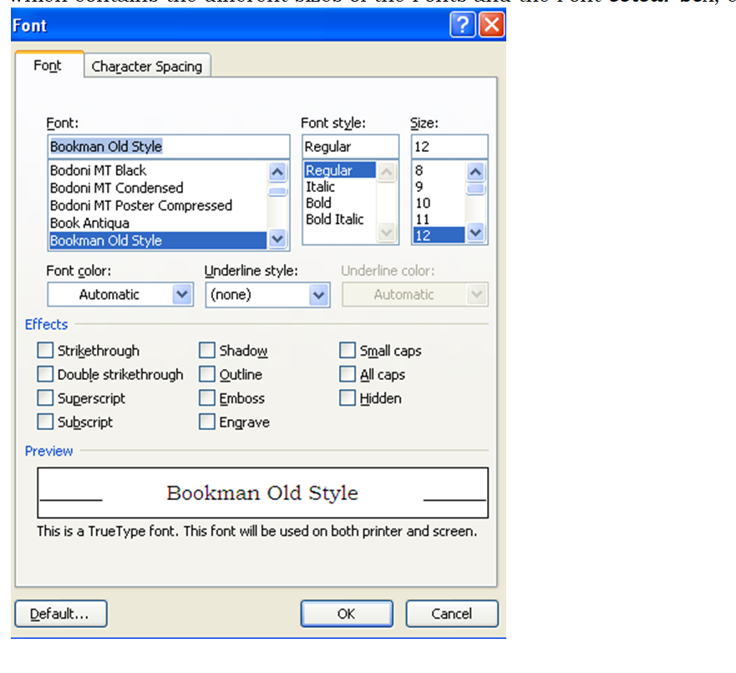Viewport: 736px width, 673px height.
Task: Click the Cancel button
Action: click(x=451, y=614)
